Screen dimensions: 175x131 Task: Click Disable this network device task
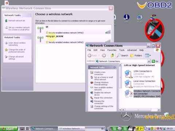[x=101, y=94]
